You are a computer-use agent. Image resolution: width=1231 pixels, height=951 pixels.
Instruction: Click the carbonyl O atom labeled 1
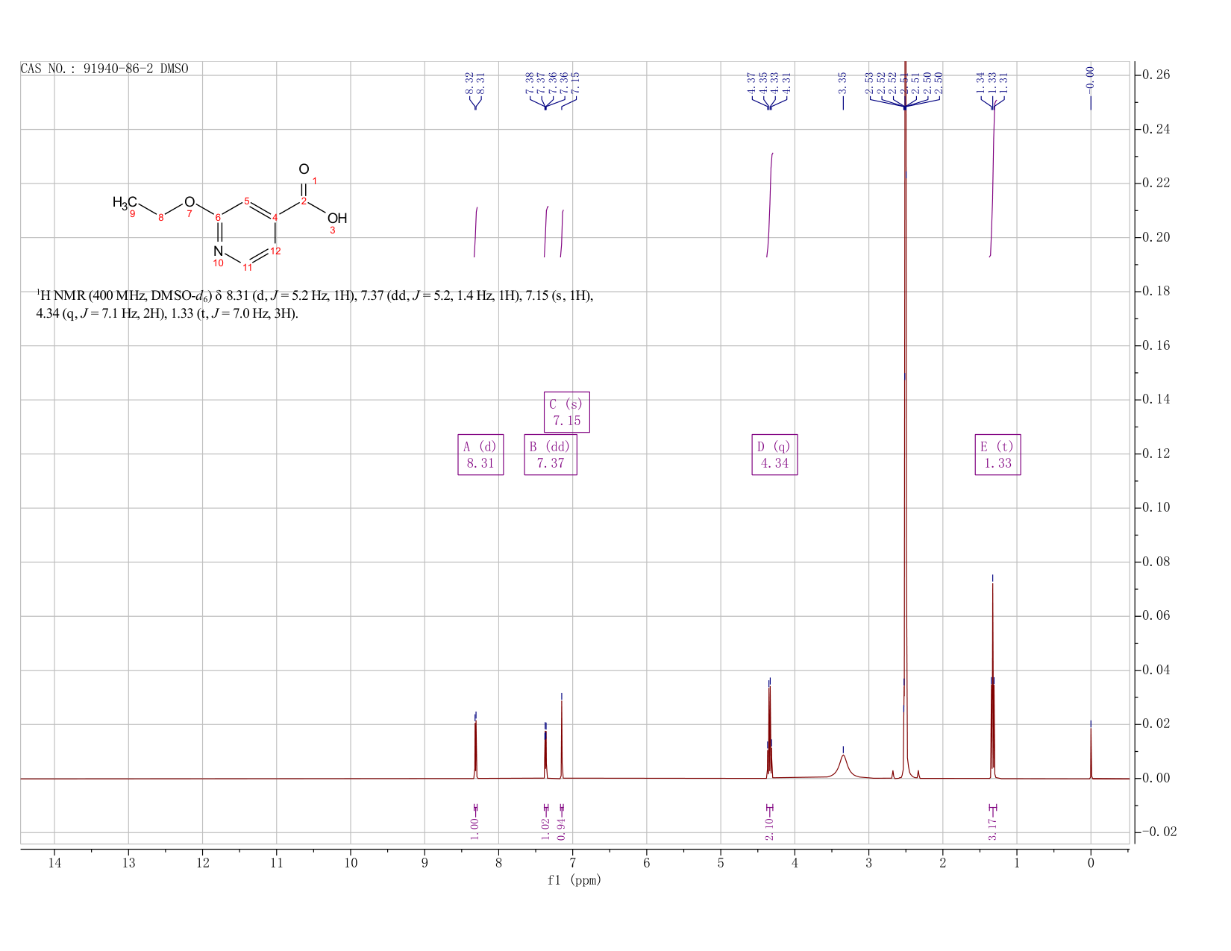pos(304,169)
